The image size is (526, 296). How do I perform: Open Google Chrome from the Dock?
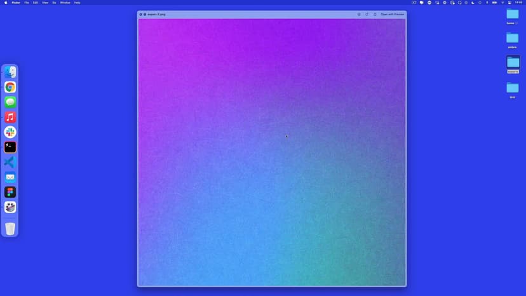coord(10,87)
